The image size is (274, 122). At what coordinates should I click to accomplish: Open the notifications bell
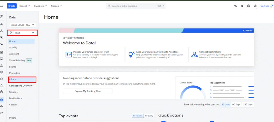[242, 6]
